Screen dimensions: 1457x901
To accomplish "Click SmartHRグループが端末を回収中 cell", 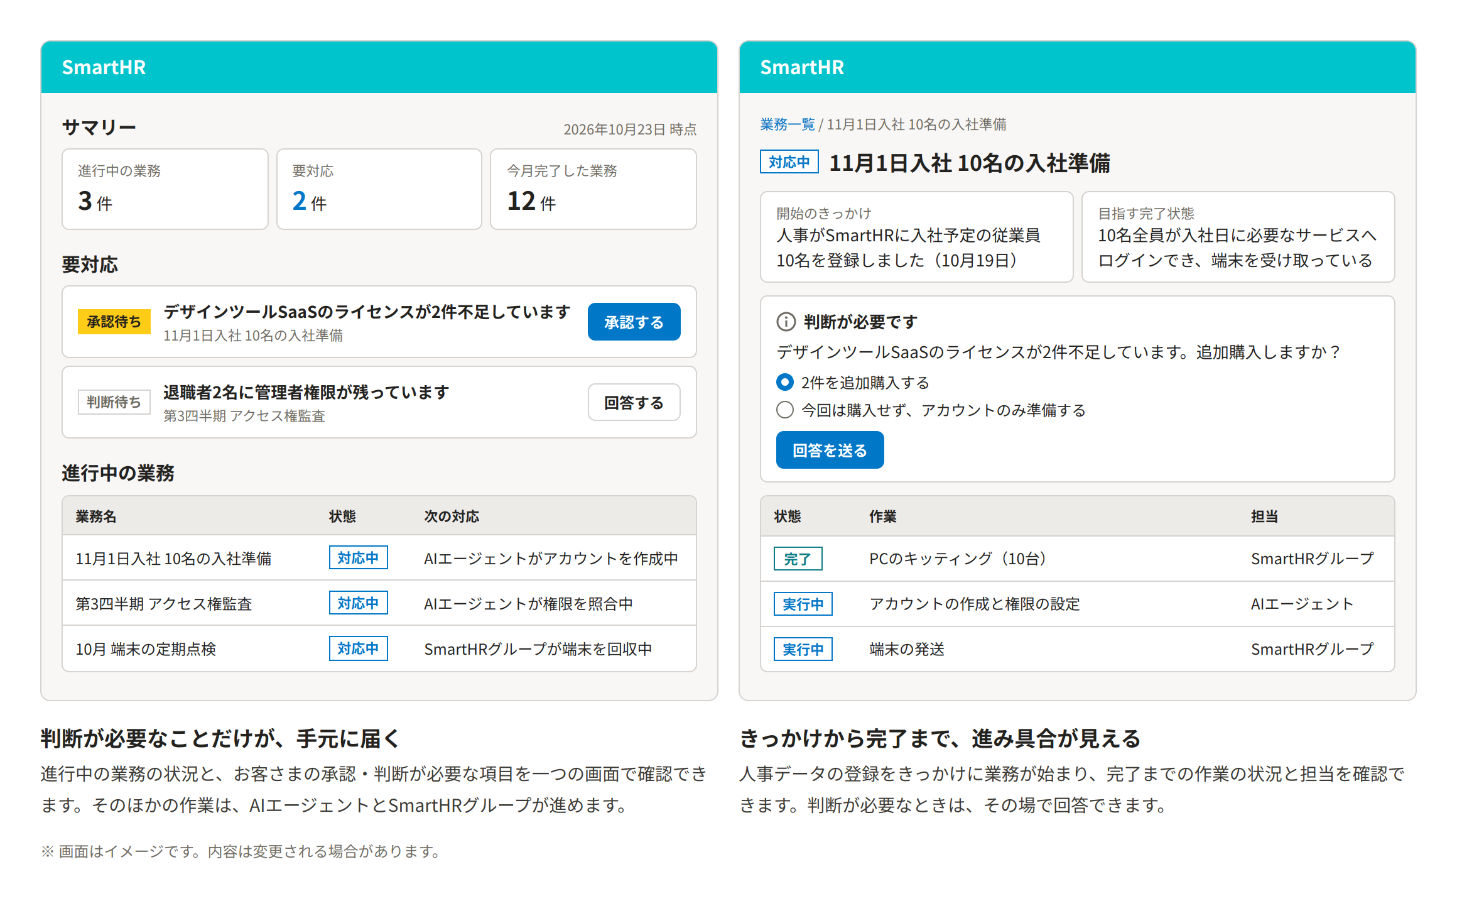I will [538, 648].
